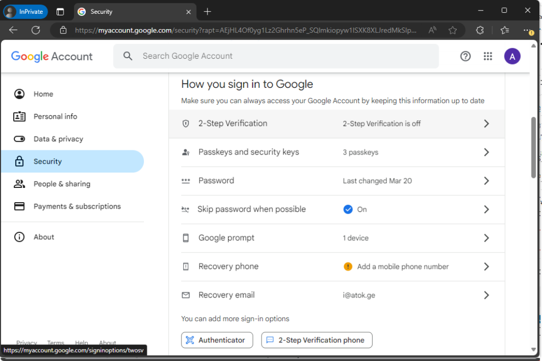Go to Payments & subscriptions section
This screenshot has height=361, width=542.
(77, 206)
